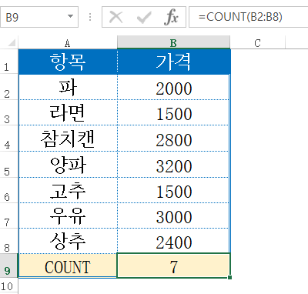
Task: Click cell containing 우유
Action: [68, 215]
